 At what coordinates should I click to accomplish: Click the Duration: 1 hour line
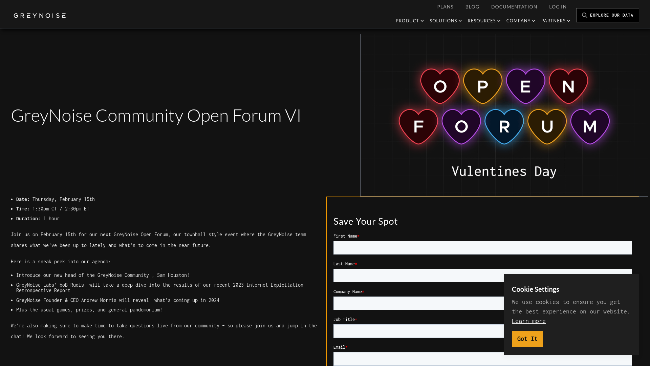coord(38,219)
